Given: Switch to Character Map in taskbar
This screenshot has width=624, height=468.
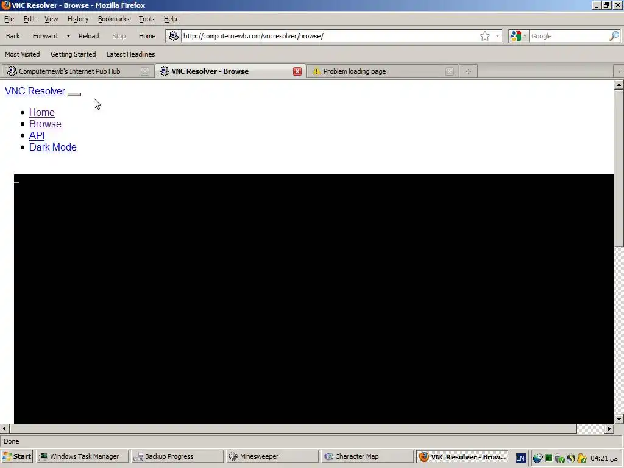Looking at the screenshot, I should 367,456.
